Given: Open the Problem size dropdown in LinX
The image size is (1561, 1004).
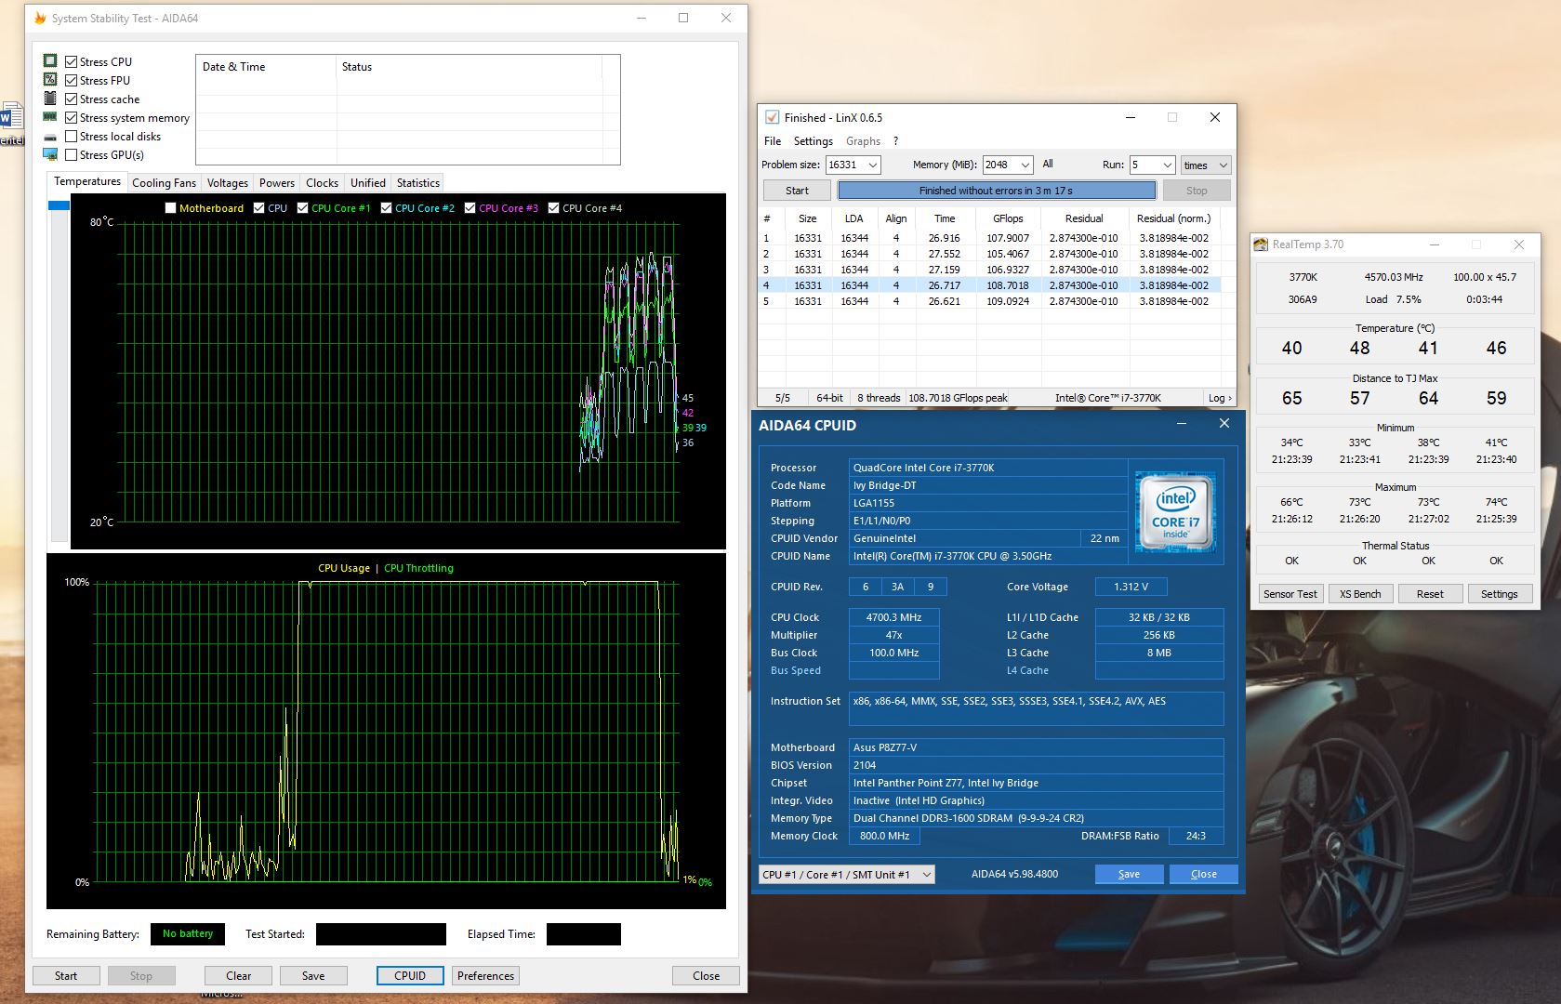Looking at the screenshot, I should pos(872,165).
